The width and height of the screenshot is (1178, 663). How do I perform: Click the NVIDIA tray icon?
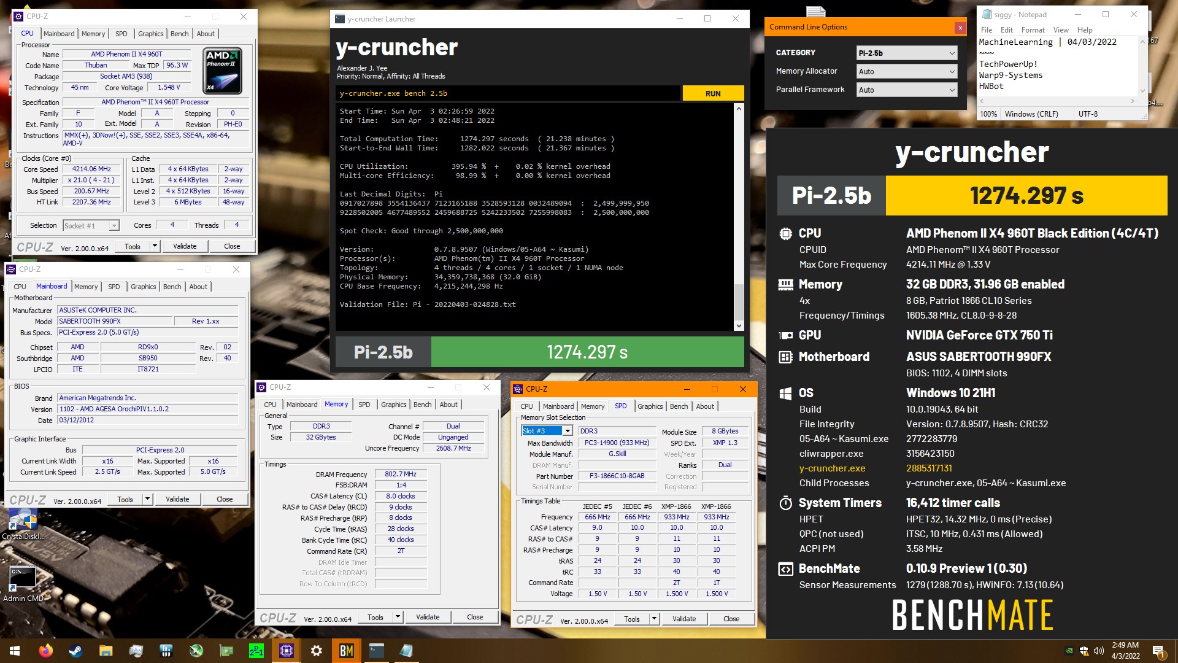click(1069, 651)
